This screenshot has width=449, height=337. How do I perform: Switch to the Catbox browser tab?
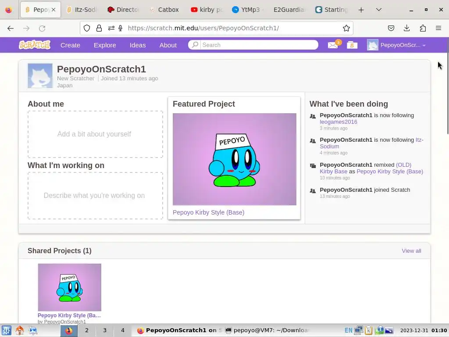(164, 10)
